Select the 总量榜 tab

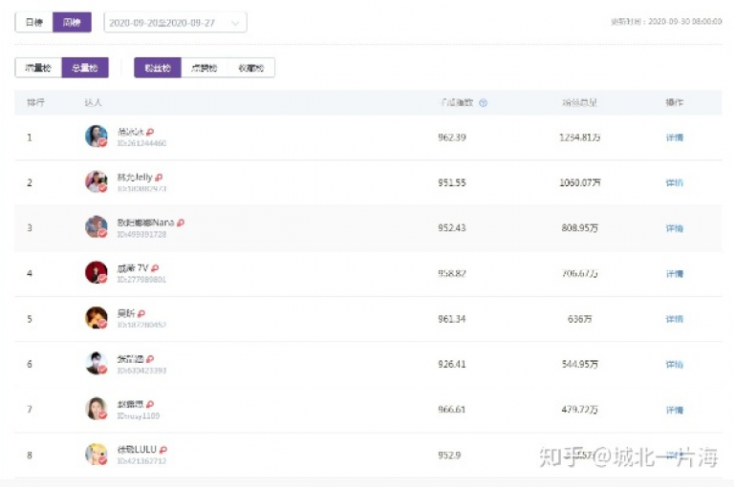coord(85,68)
